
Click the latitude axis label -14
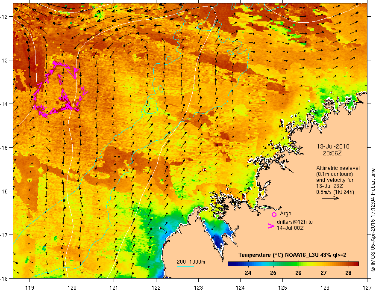coord(4,104)
